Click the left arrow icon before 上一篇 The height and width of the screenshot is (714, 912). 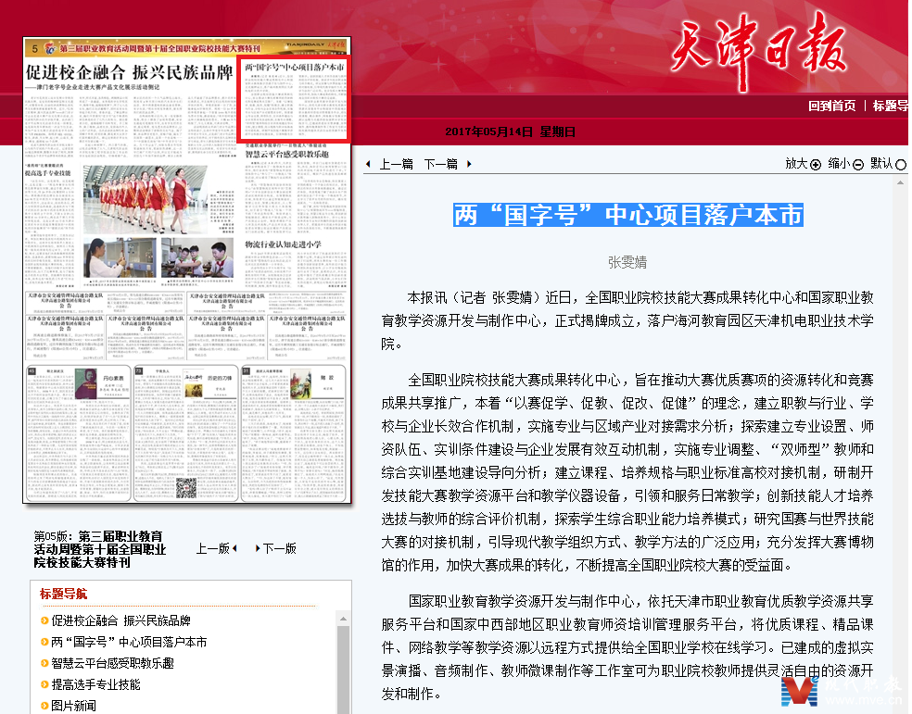[368, 165]
